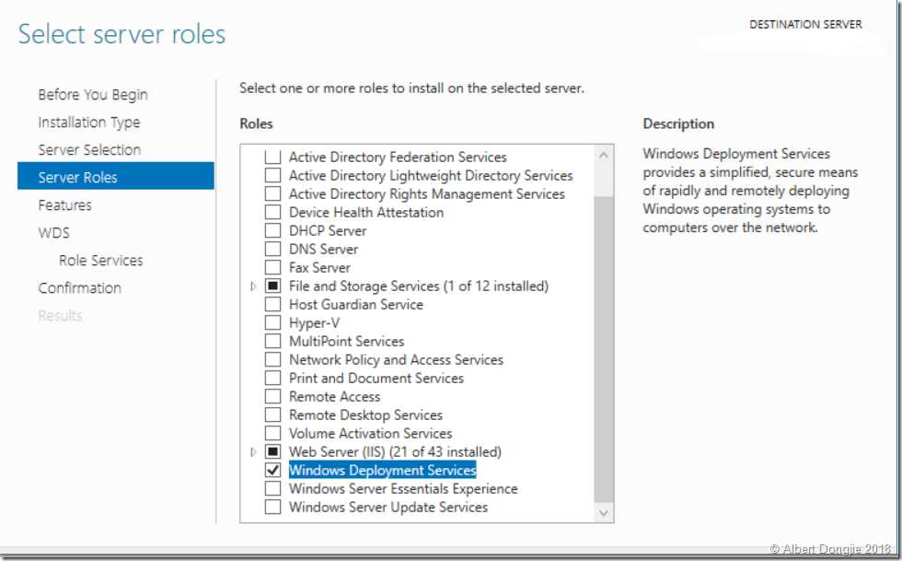
Task: Tick Volume Activation Services checkbox
Action: click(272, 433)
